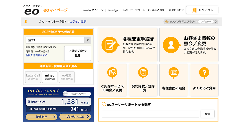Screen dimensions: 243x127
Task: Click 通話明細・使用量明細を見る heading
Action: [x=58, y=66]
